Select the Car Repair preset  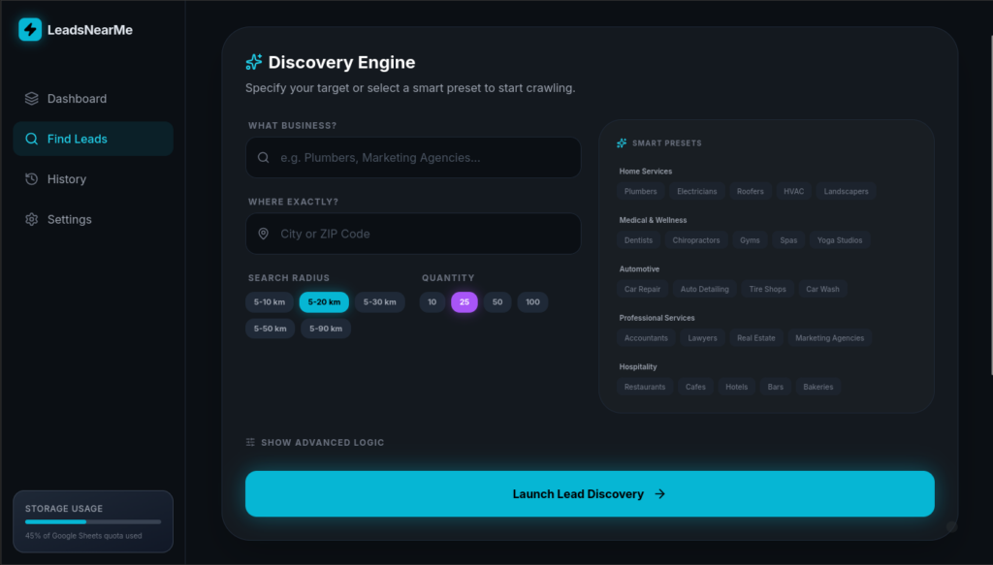642,289
